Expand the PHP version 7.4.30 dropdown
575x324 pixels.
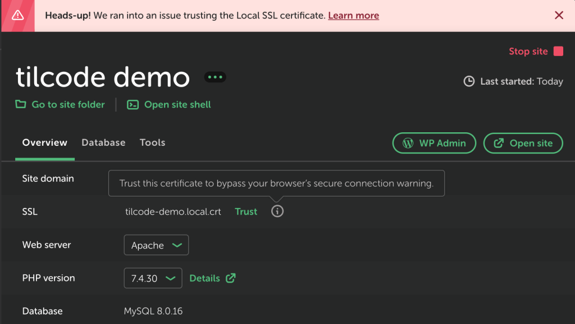point(153,279)
